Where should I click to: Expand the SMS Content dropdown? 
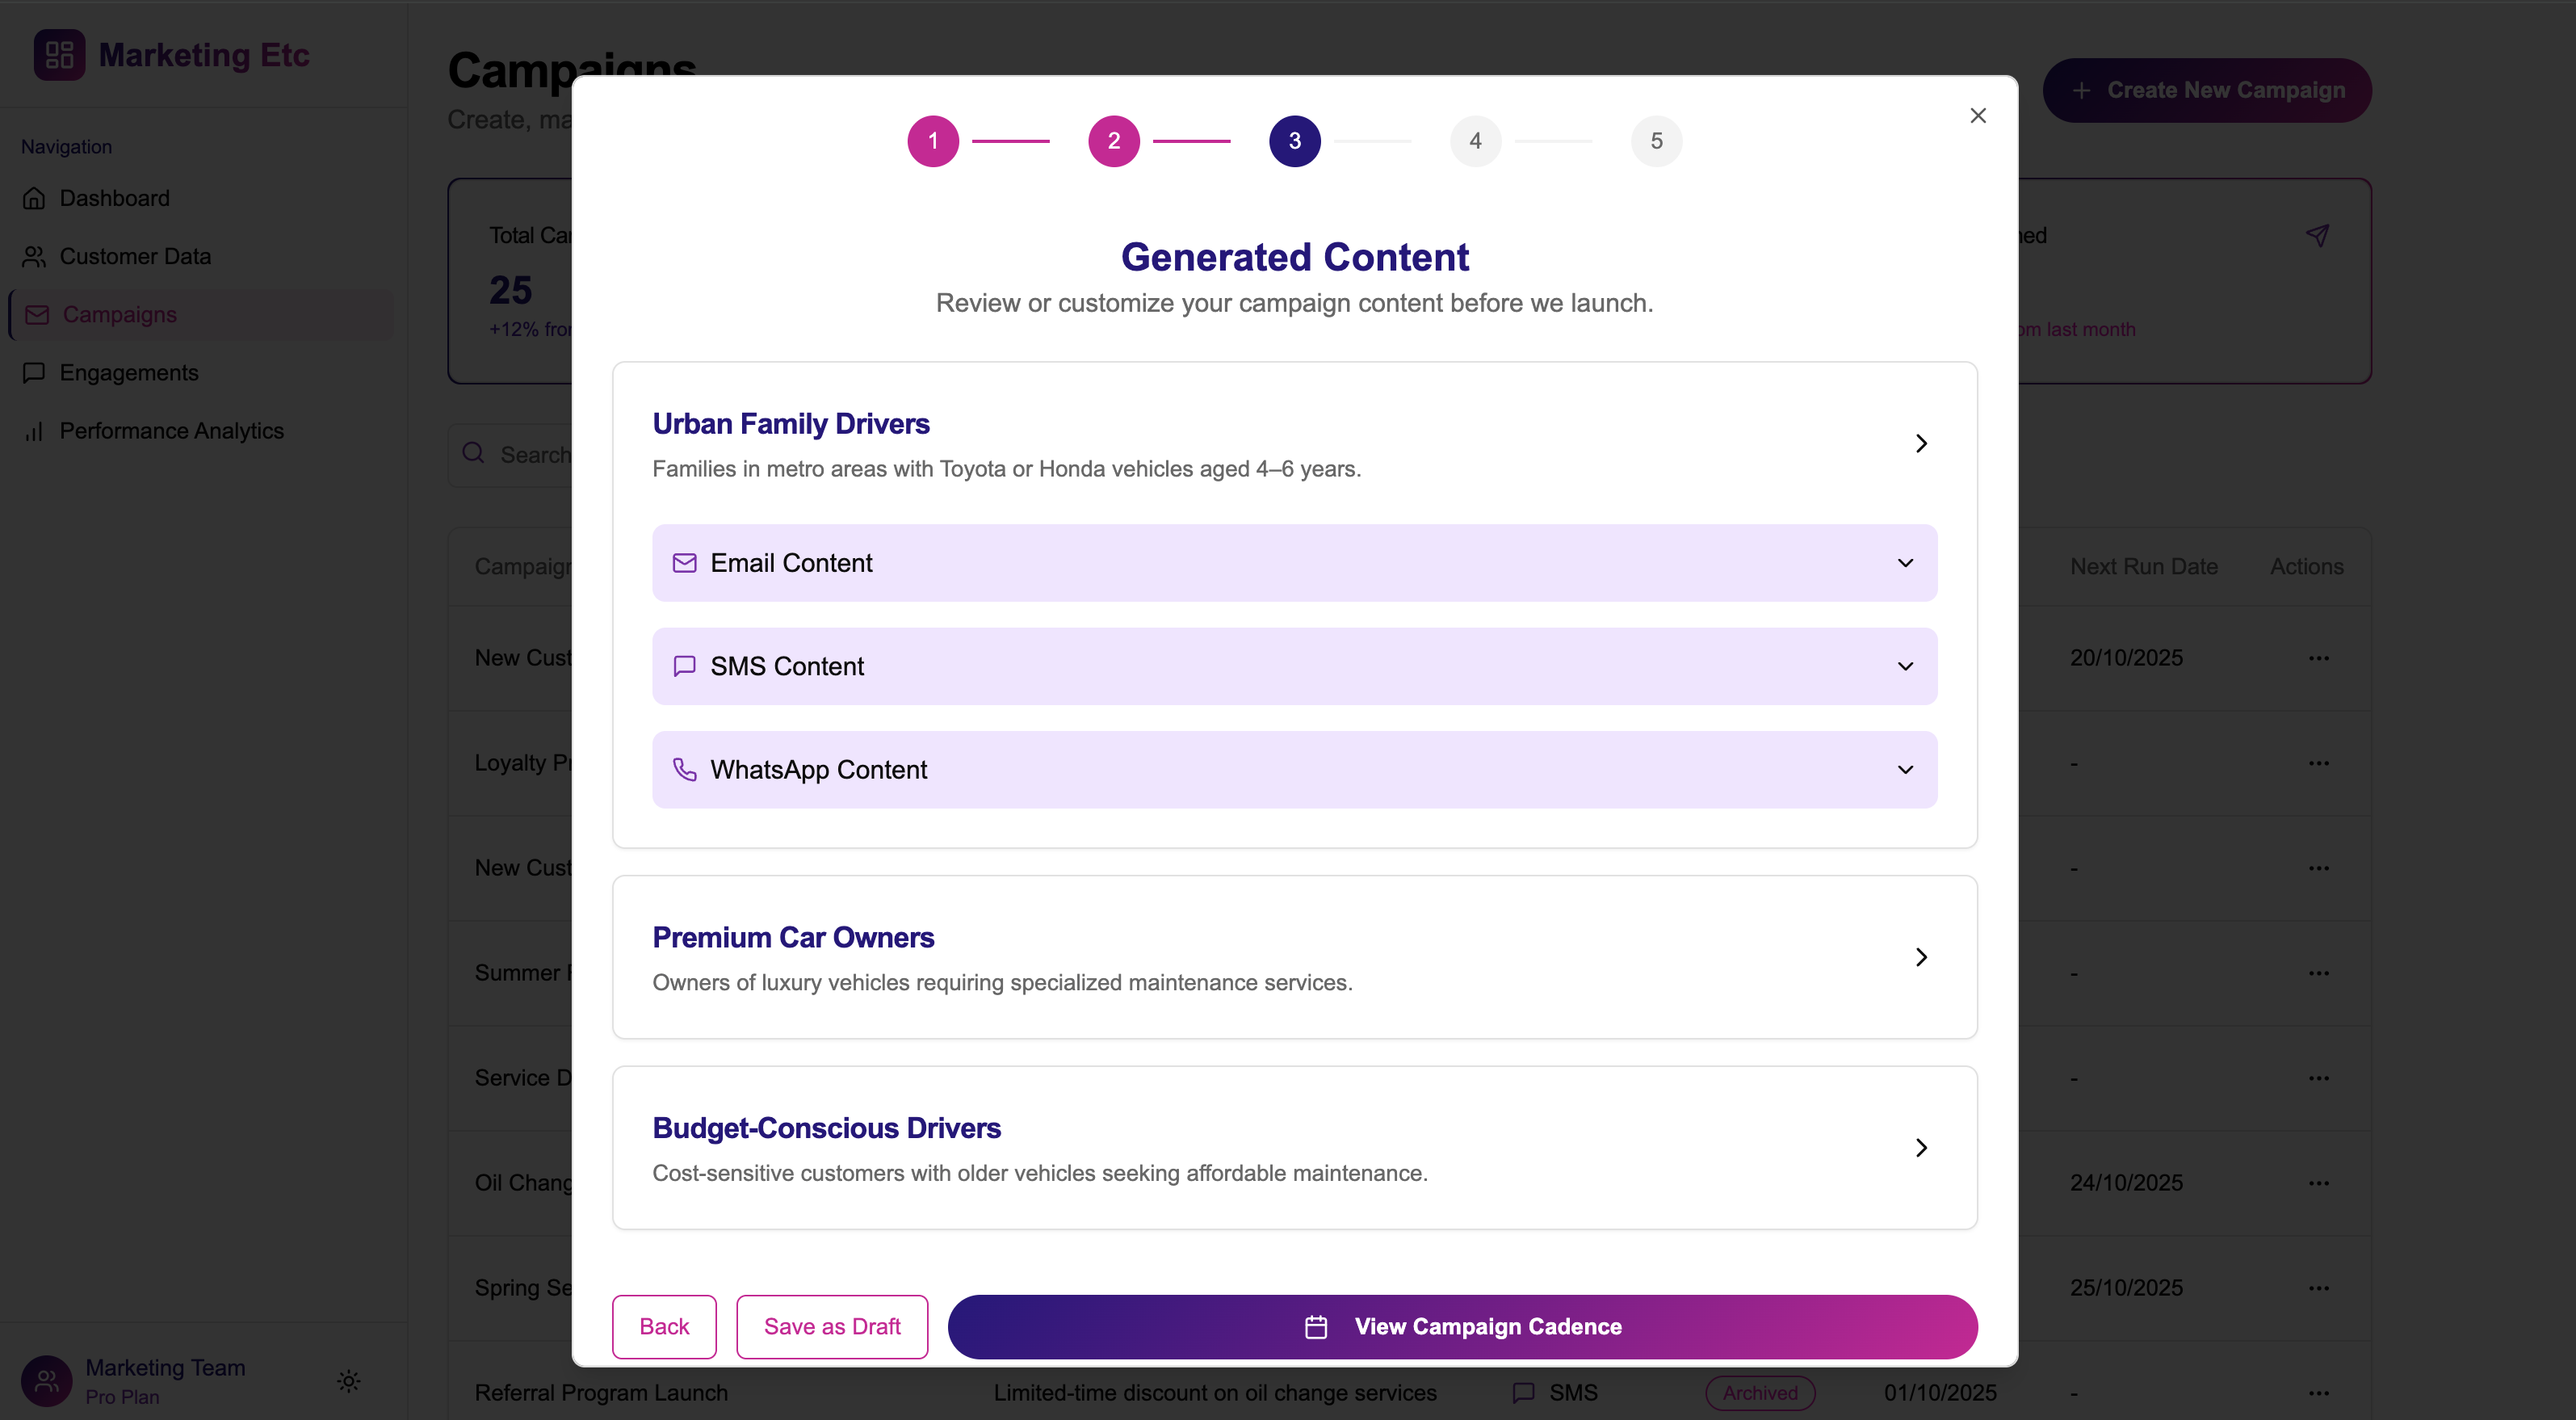(x=1904, y=666)
